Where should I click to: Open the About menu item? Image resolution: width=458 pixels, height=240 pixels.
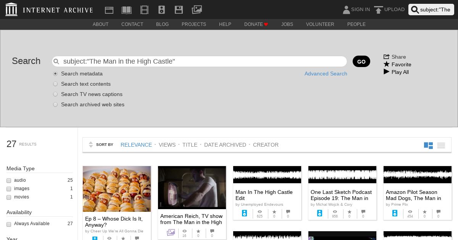click(x=100, y=24)
